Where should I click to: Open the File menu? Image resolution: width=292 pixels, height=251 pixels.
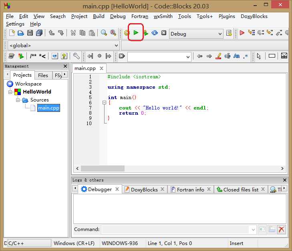(10, 16)
